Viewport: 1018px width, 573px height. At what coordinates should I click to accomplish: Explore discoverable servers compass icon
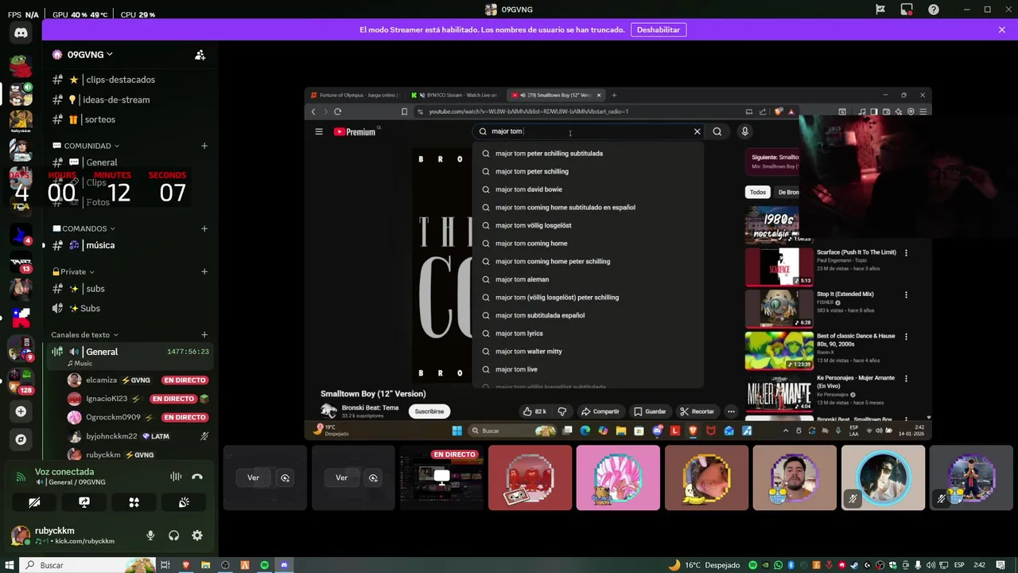click(21, 439)
